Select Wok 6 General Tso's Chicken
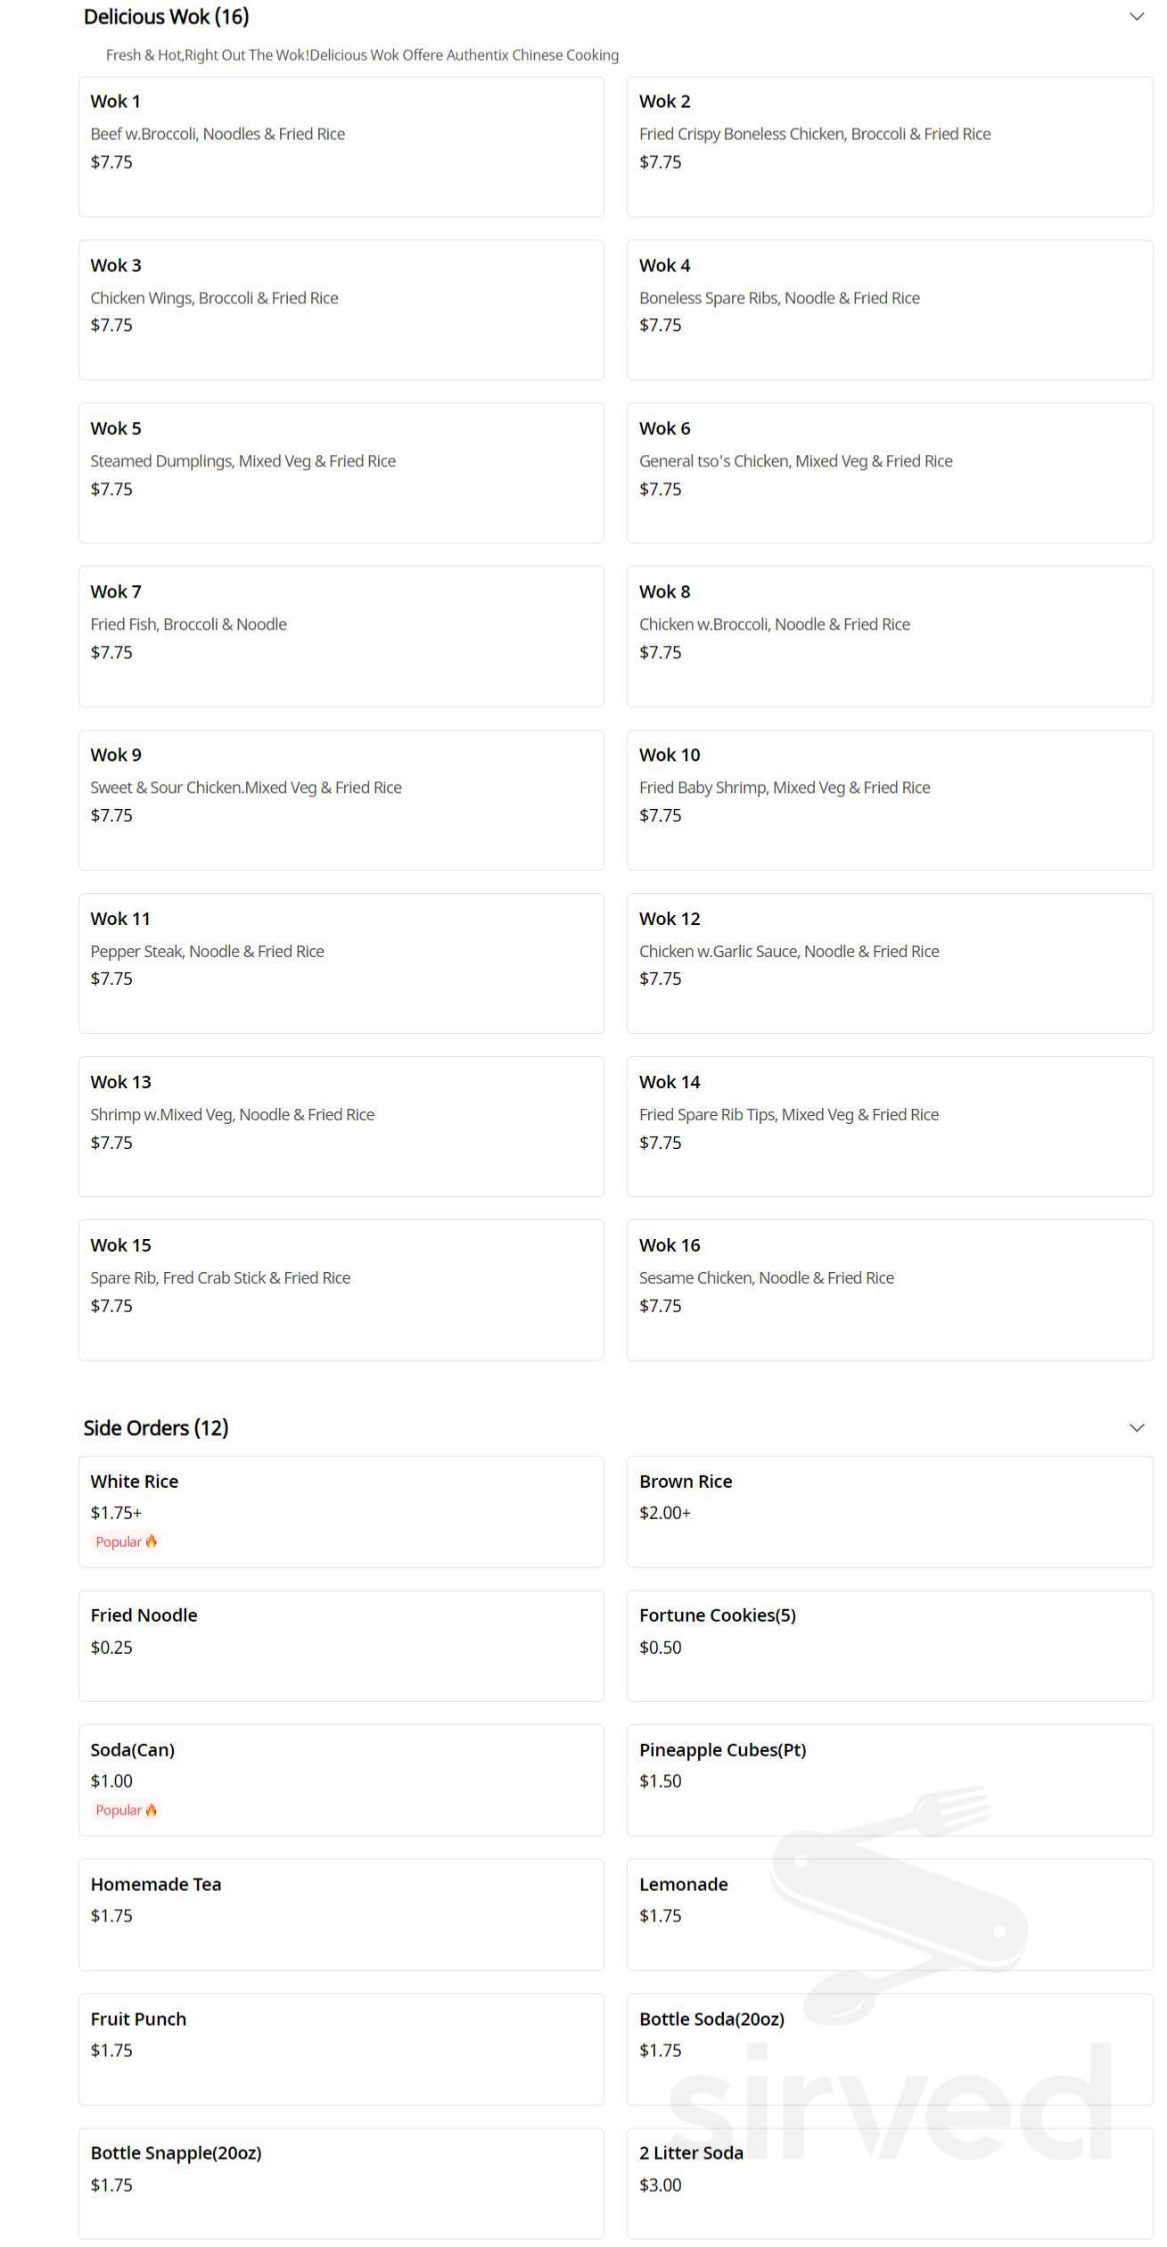1167x2247 pixels. click(x=889, y=473)
